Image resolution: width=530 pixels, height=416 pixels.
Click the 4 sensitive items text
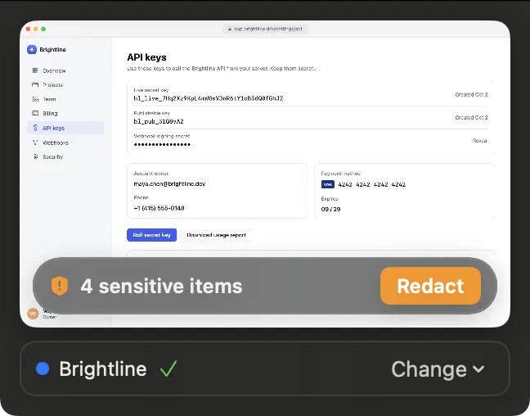(161, 286)
